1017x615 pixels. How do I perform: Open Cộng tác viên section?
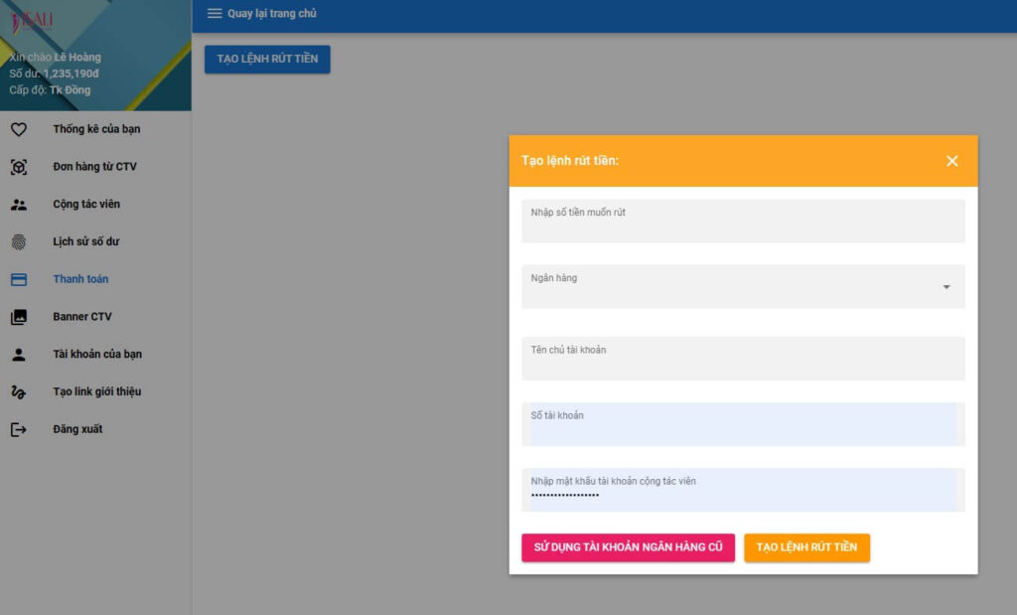pos(95,205)
